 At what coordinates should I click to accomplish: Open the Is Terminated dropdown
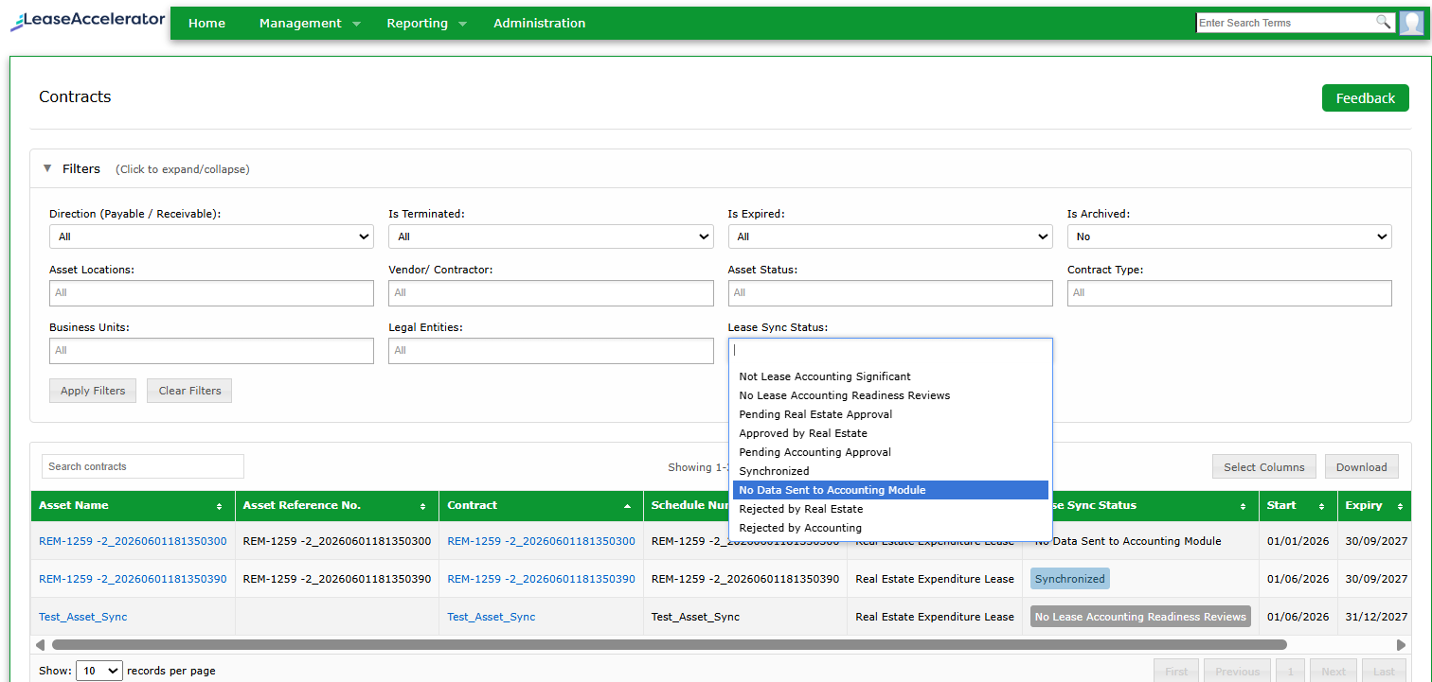[551, 236]
